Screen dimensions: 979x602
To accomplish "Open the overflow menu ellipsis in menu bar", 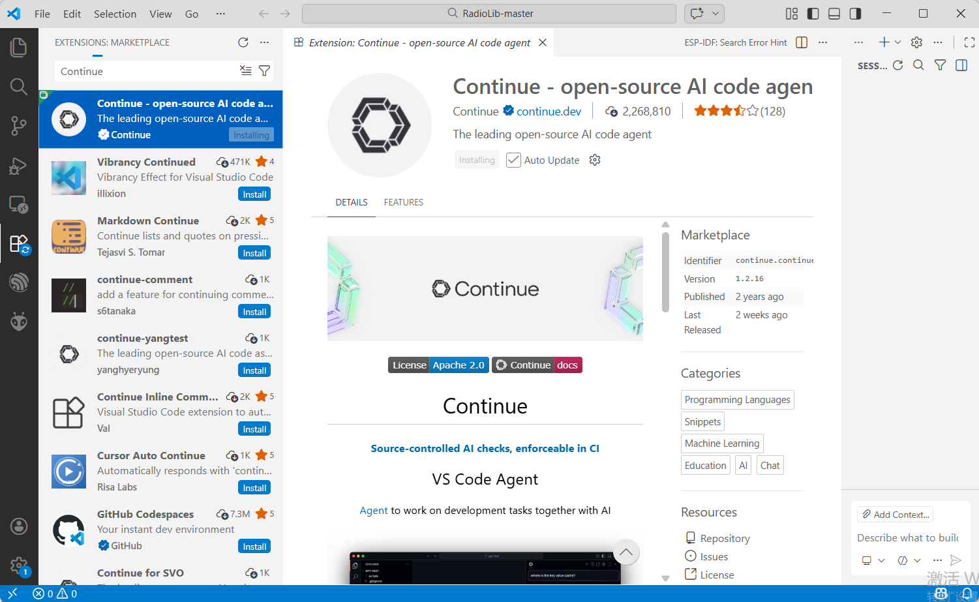I will click(220, 14).
